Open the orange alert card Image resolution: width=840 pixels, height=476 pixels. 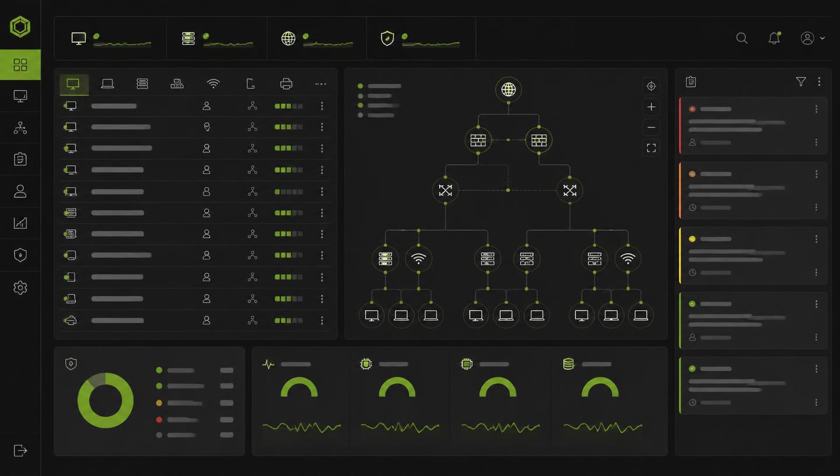pyautogui.click(x=753, y=191)
